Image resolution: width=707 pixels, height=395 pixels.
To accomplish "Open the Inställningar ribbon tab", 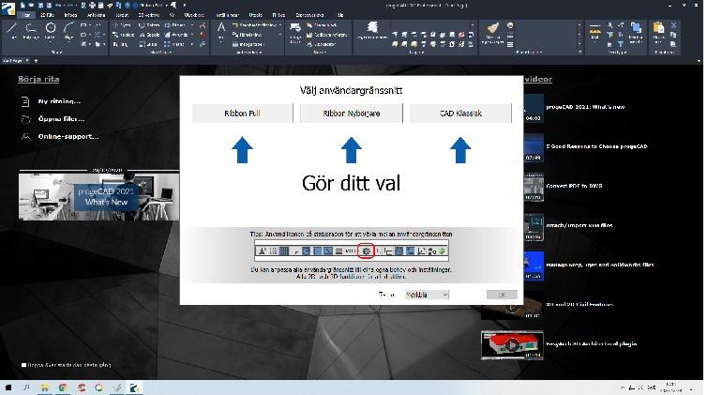I will click(227, 15).
